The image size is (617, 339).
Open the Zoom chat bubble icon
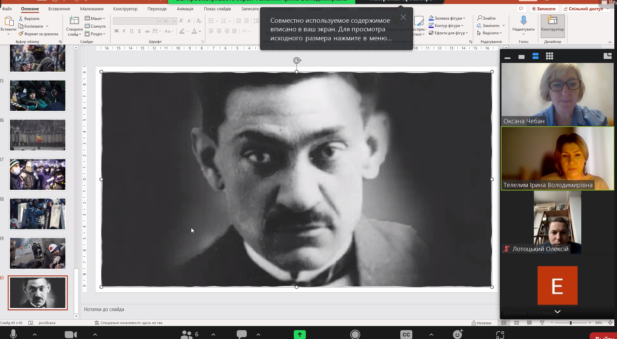(x=241, y=334)
